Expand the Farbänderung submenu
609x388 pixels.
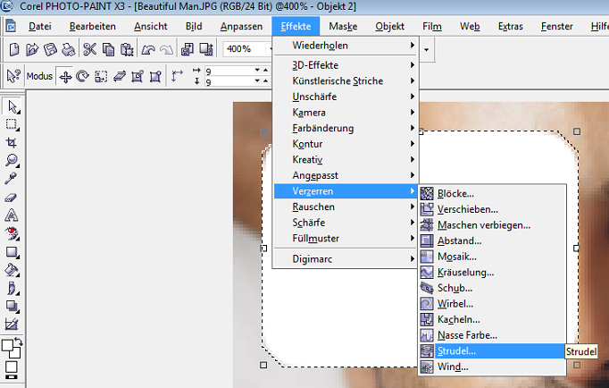(x=346, y=129)
